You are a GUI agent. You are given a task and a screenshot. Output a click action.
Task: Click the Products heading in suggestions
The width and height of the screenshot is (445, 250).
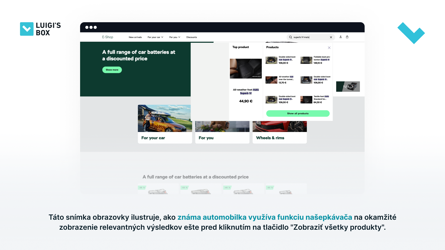(x=272, y=47)
